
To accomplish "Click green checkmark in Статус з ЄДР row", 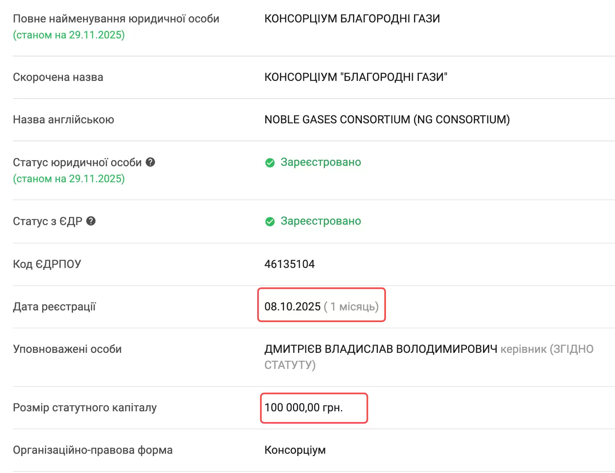I will (270, 221).
